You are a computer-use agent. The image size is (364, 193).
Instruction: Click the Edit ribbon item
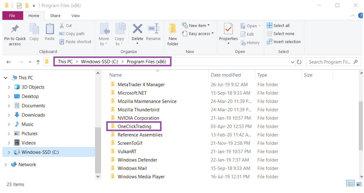247,34
